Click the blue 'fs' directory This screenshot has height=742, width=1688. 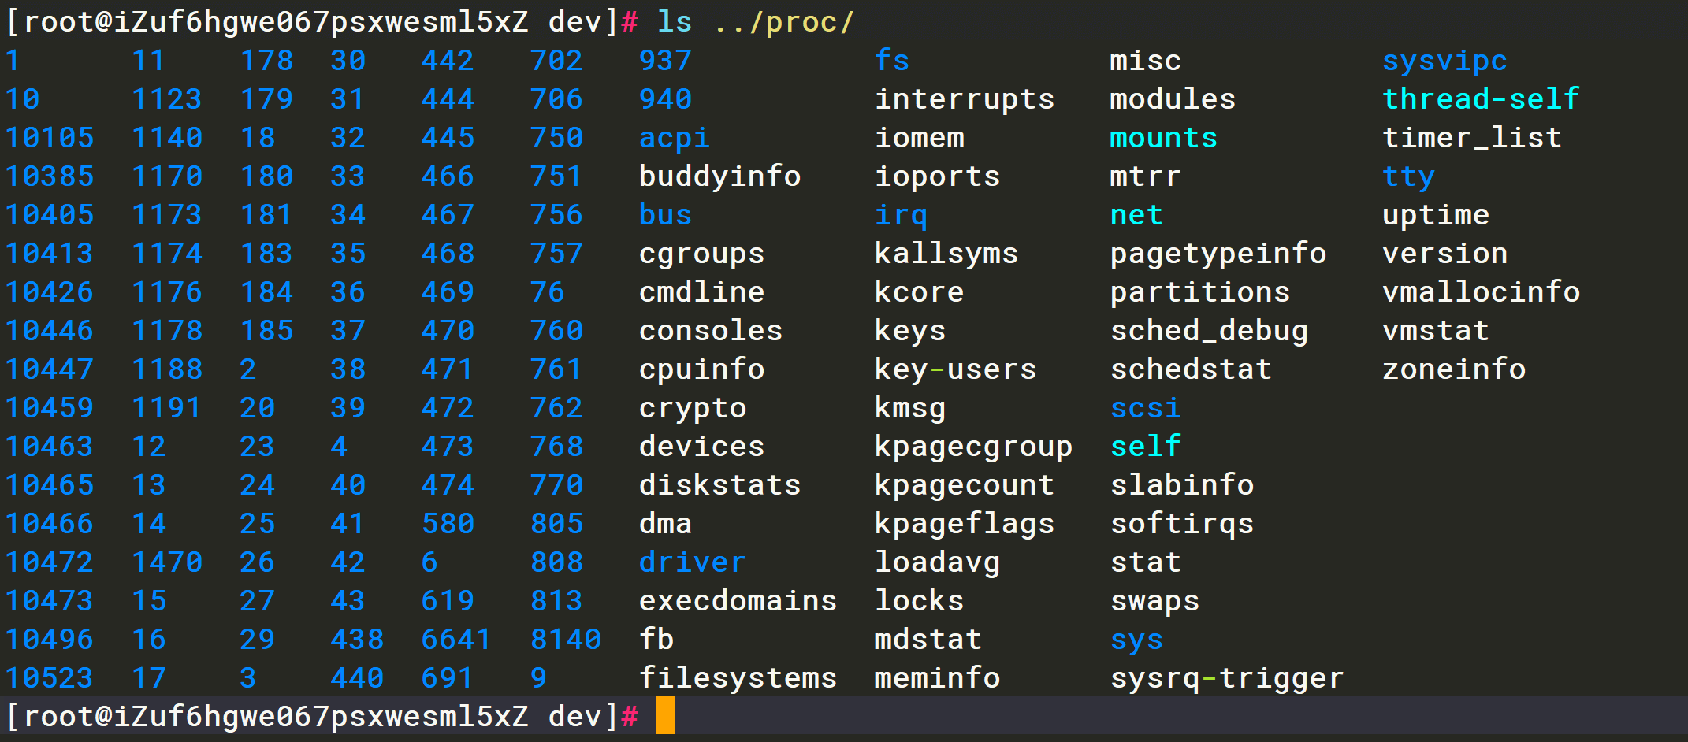tap(892, 60)
